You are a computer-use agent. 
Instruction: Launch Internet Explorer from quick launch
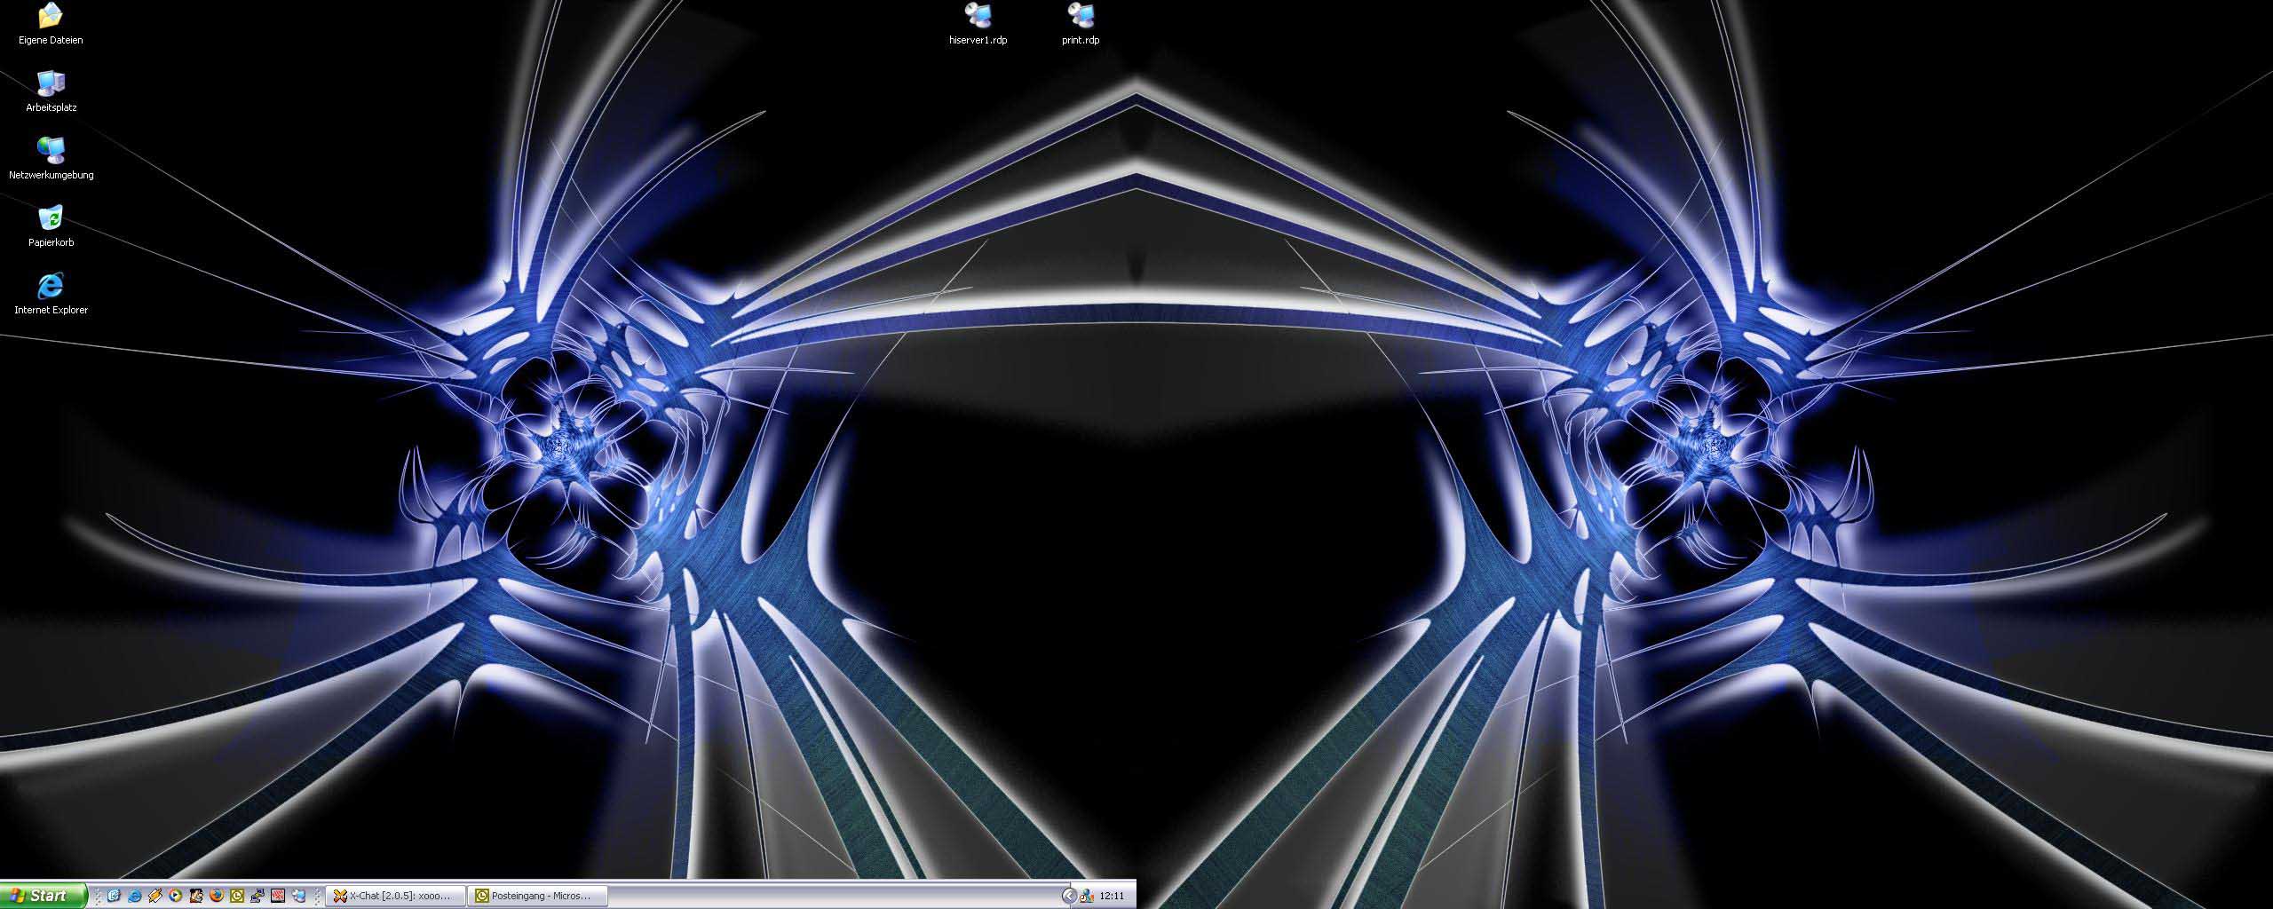(135, 896)
